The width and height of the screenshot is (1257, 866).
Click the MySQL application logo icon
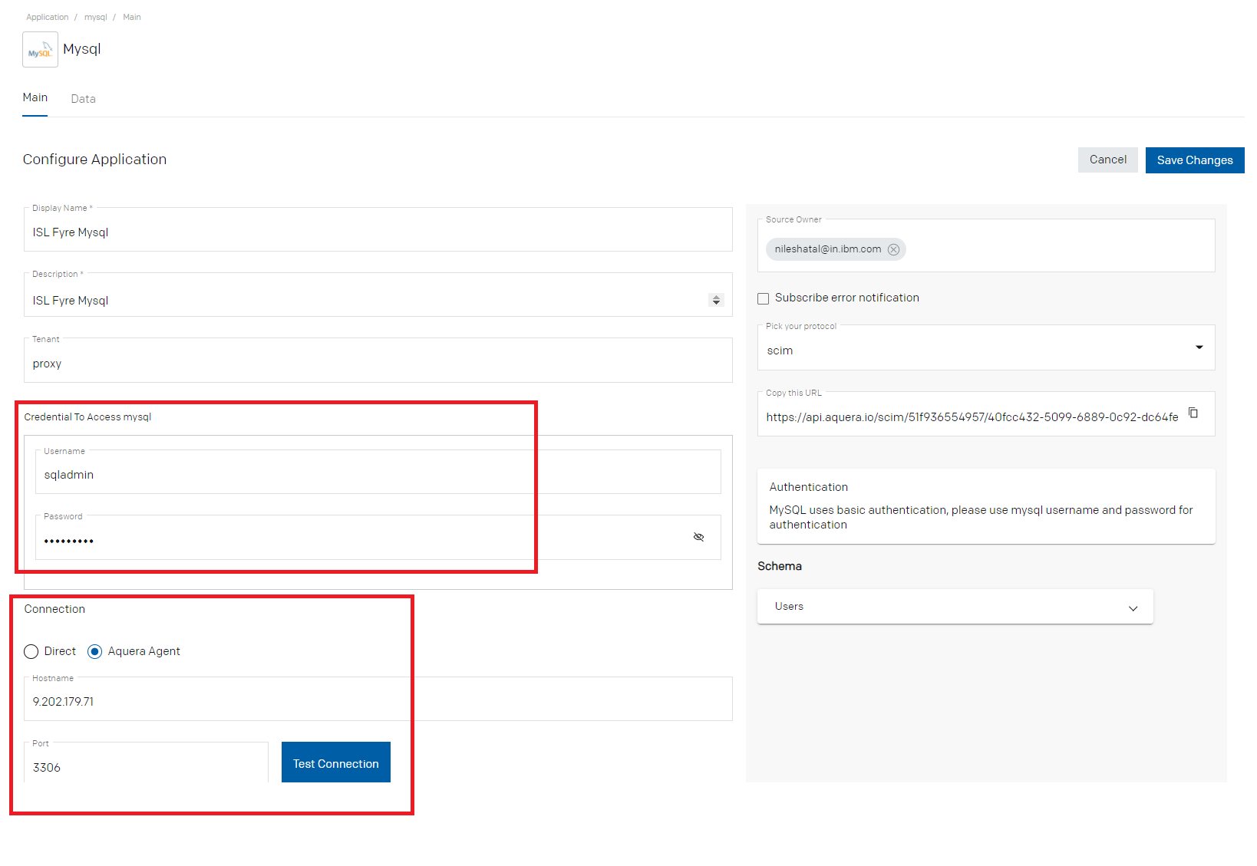[x=40, y=50]
